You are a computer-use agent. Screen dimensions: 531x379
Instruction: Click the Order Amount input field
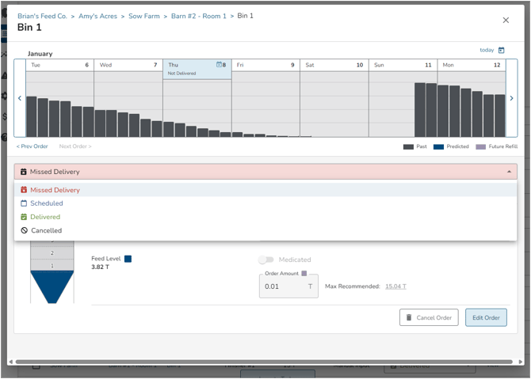283,286
